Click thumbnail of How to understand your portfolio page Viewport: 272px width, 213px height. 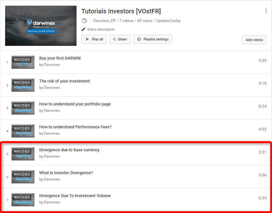pyautogui.click(x=23, y=108)
